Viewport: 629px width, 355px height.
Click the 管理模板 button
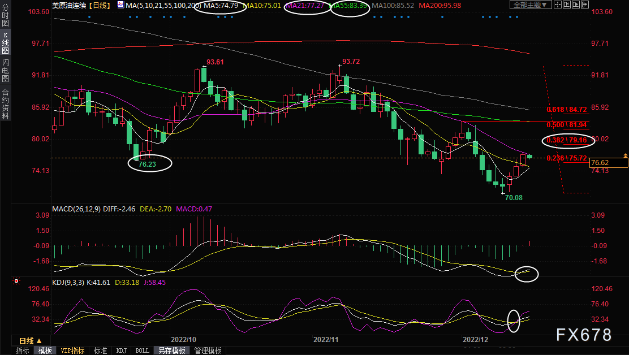click(x=208, y=350)
